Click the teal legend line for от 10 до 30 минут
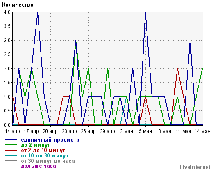Viewport: 213px width, 171px height. [11, 155]
